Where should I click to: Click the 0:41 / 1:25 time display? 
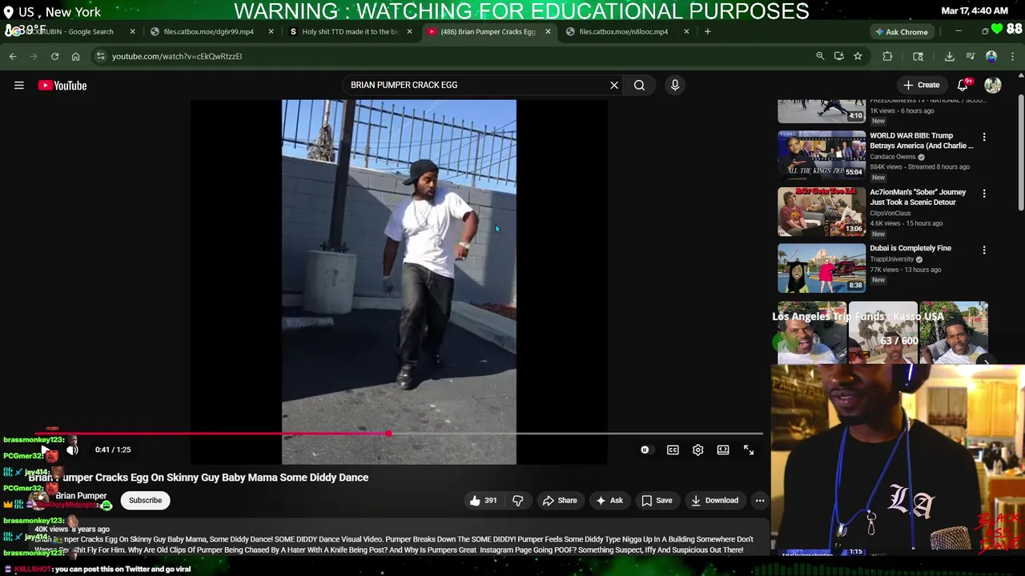click(113, 450)
